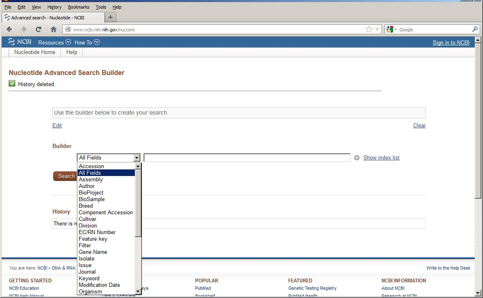Select Accession from the field list

pyautogui.click(x=106, y=166)
